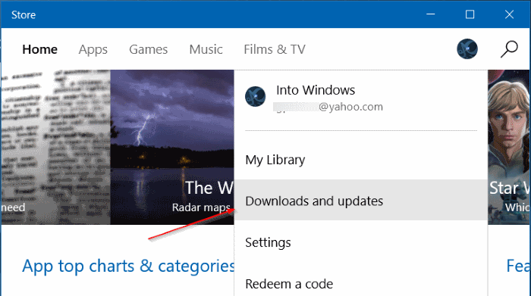Open the Films & TV tab
Image resolution: width=531 pixels, height=296 pixels.
pyautogui.click(x=275, y=49)
